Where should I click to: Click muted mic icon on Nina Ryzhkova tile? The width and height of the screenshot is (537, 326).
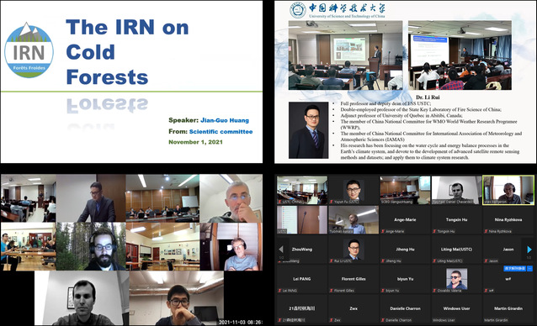click(486, 231)
